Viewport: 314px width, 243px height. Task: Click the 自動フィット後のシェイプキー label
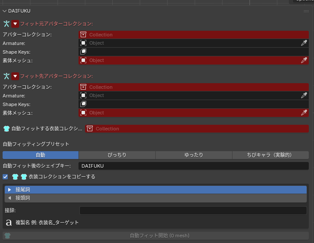pyautogui.click(x=36, y=166)
